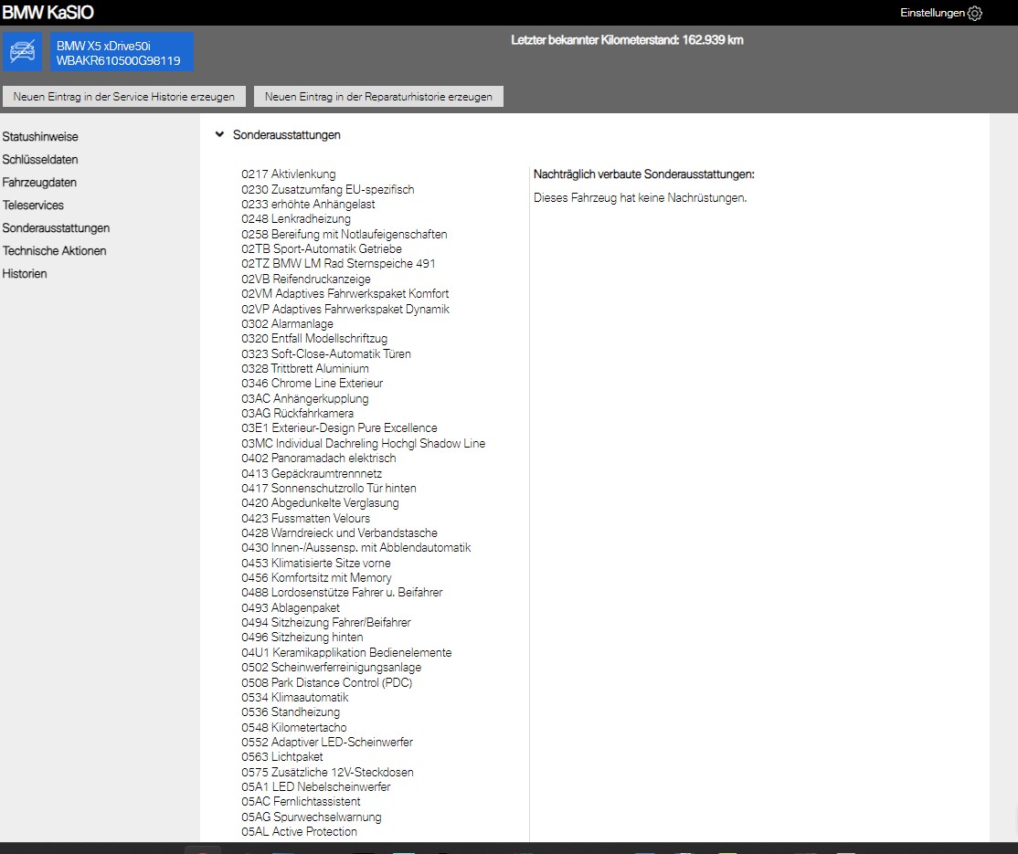This screenshot has height=854, width=1018.
Task: Select 0428 Warndreieck und Verbandstasche
Action: click(x=340, y=532)
